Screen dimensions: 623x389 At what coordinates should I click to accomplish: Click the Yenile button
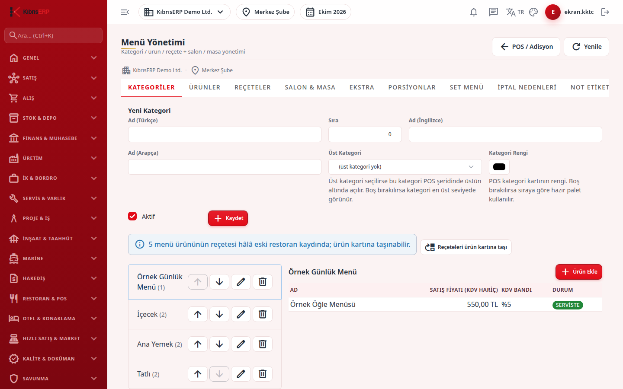pyautogui.click(x=586, y=47)
